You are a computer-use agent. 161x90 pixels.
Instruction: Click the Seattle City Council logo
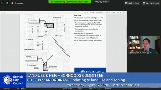(13, 80)
